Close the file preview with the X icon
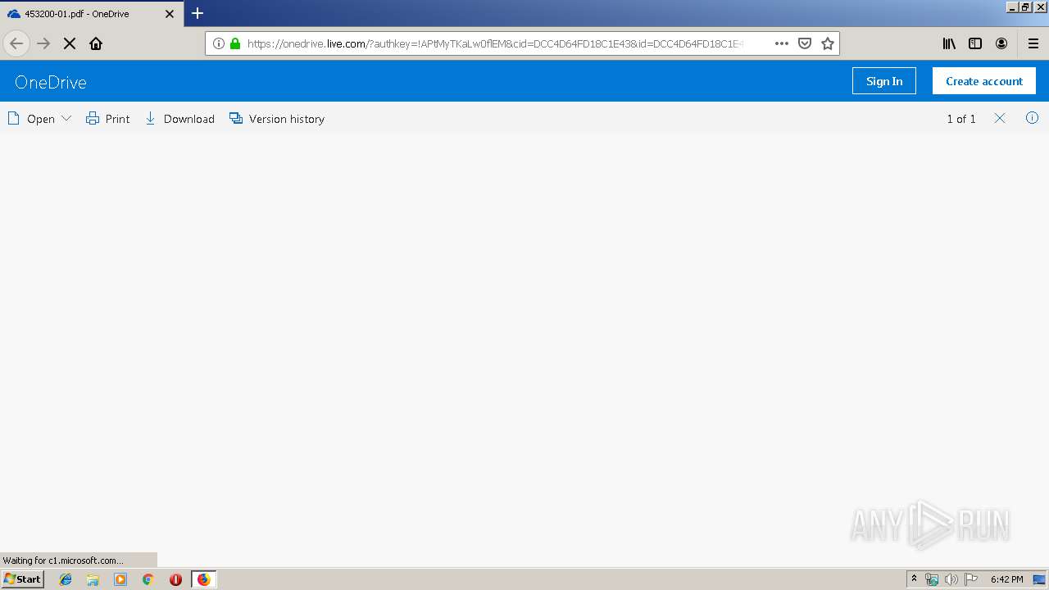Image resolution: width=1049 pixels, height=590 pixels. pyautogui.click(x=1000, y=118)
